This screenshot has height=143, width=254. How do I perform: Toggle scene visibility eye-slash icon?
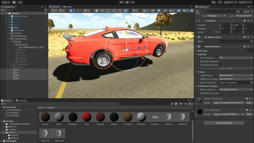[179, 11]
